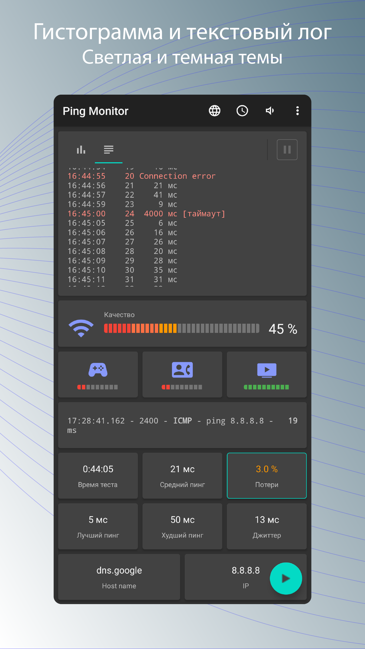Toggle the speaker sound icon
This screenshot has width=365, height=649.
click(270, 111)
